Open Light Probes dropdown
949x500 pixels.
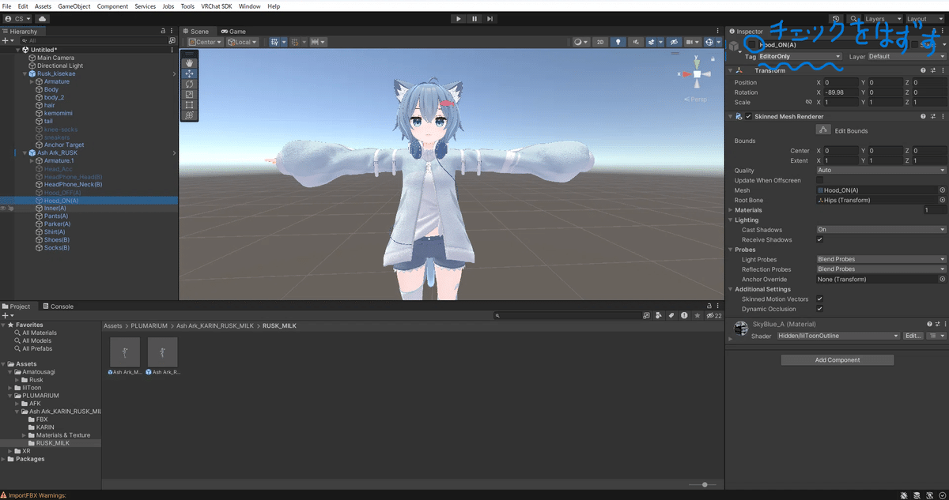click(881, 259)
